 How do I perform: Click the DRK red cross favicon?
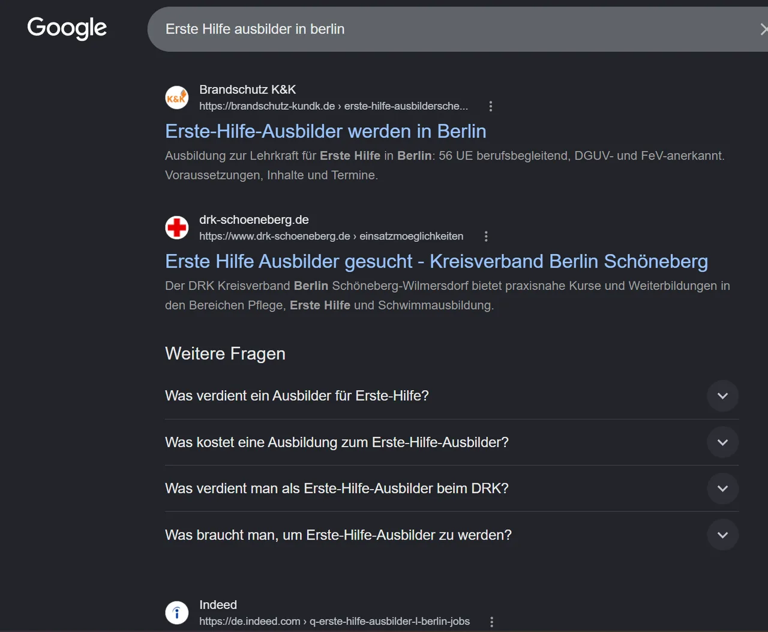(x=177, y=227)
